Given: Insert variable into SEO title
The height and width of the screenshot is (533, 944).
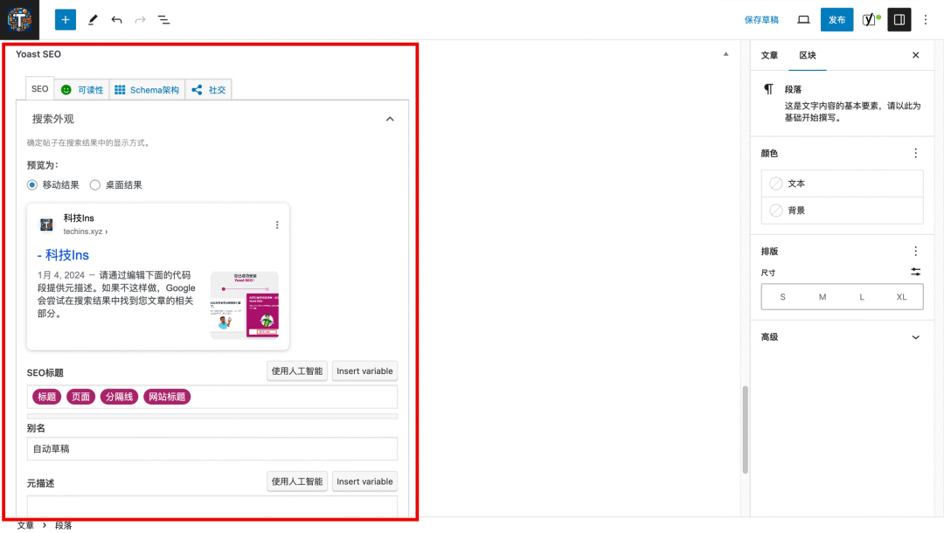Looking at the screenshot, I should point(364,371).
